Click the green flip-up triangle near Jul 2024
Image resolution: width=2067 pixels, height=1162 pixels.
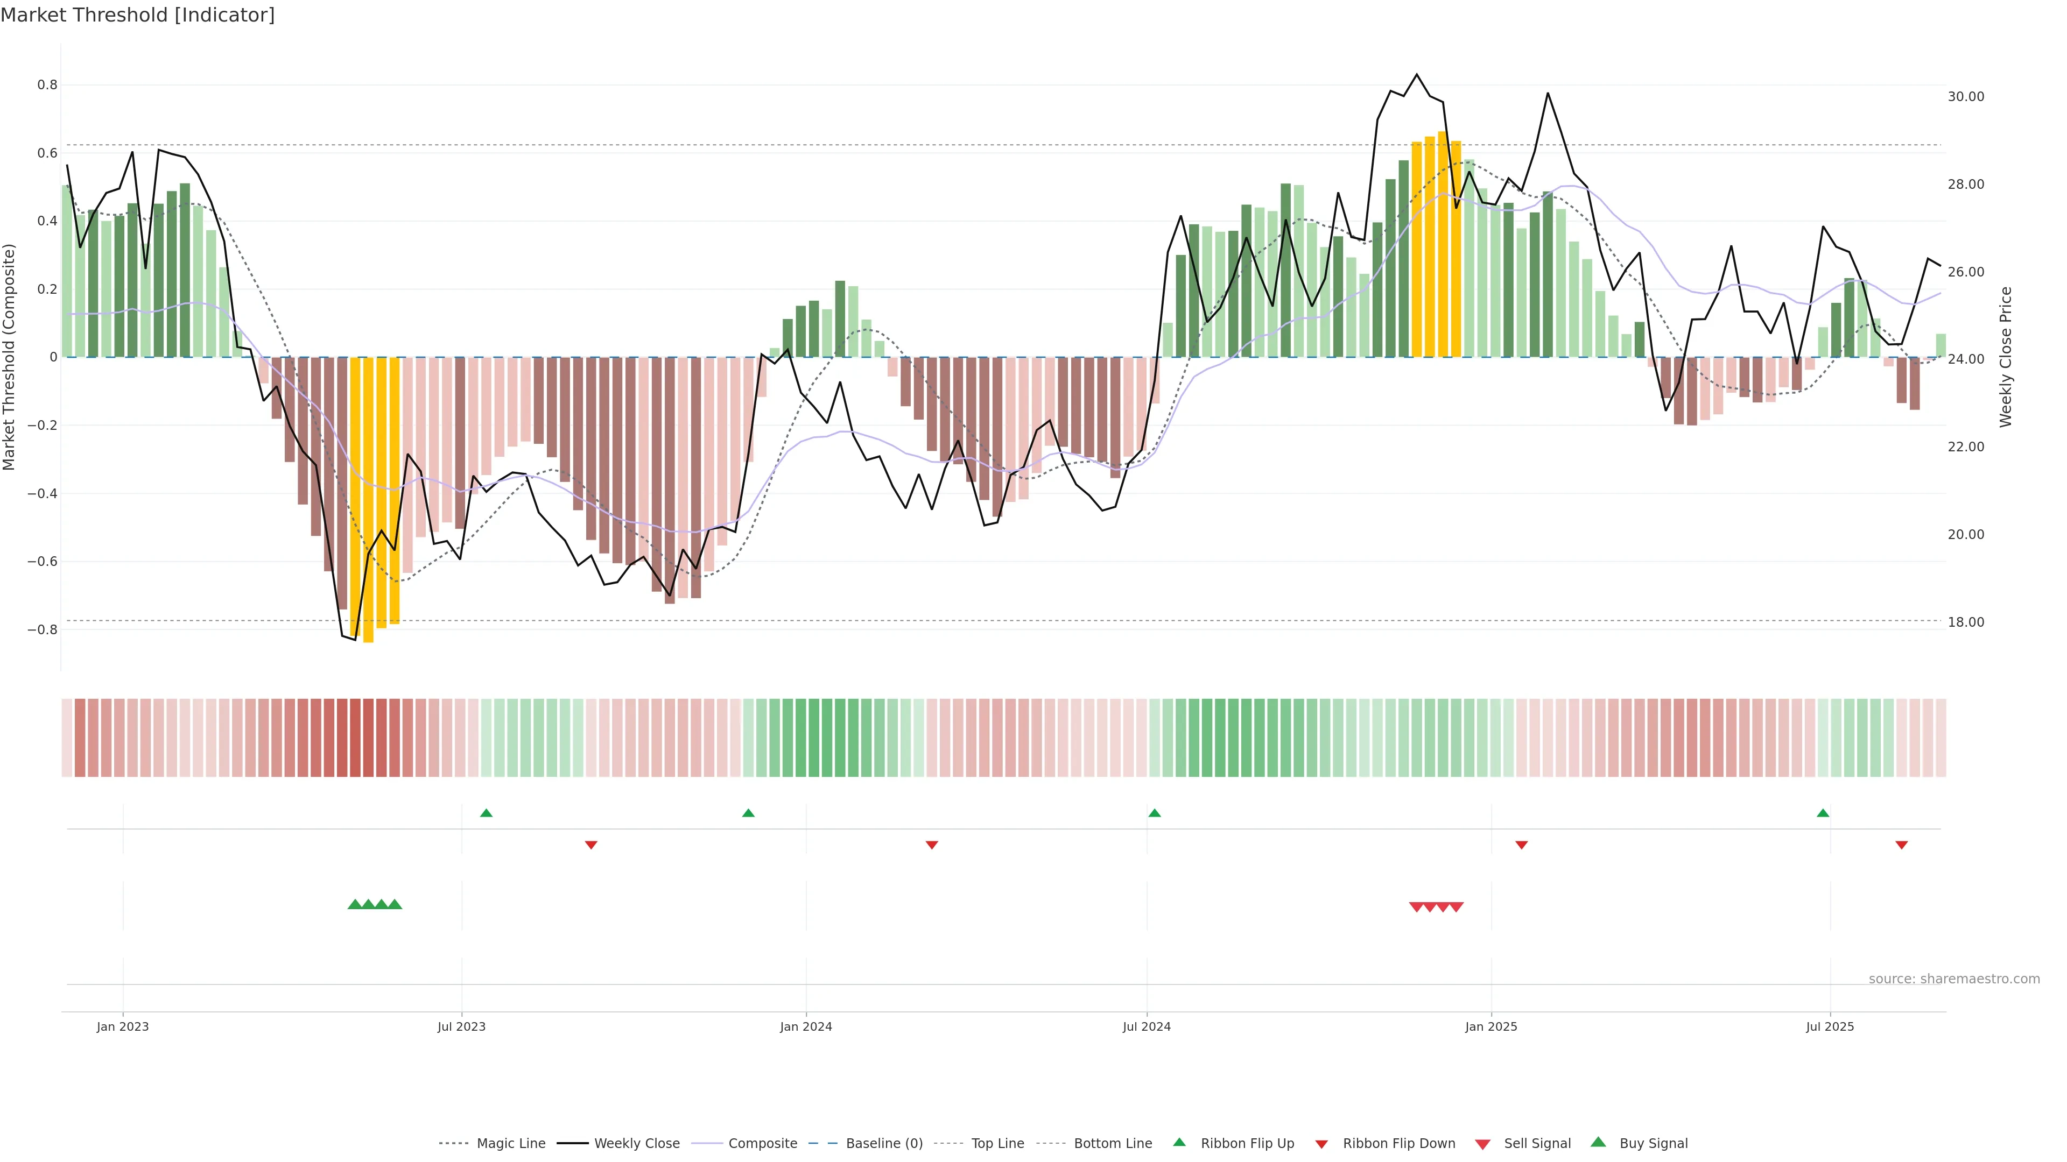1154,813
